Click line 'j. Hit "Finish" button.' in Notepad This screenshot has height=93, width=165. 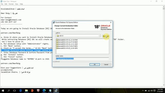click(x=12, y=57)
